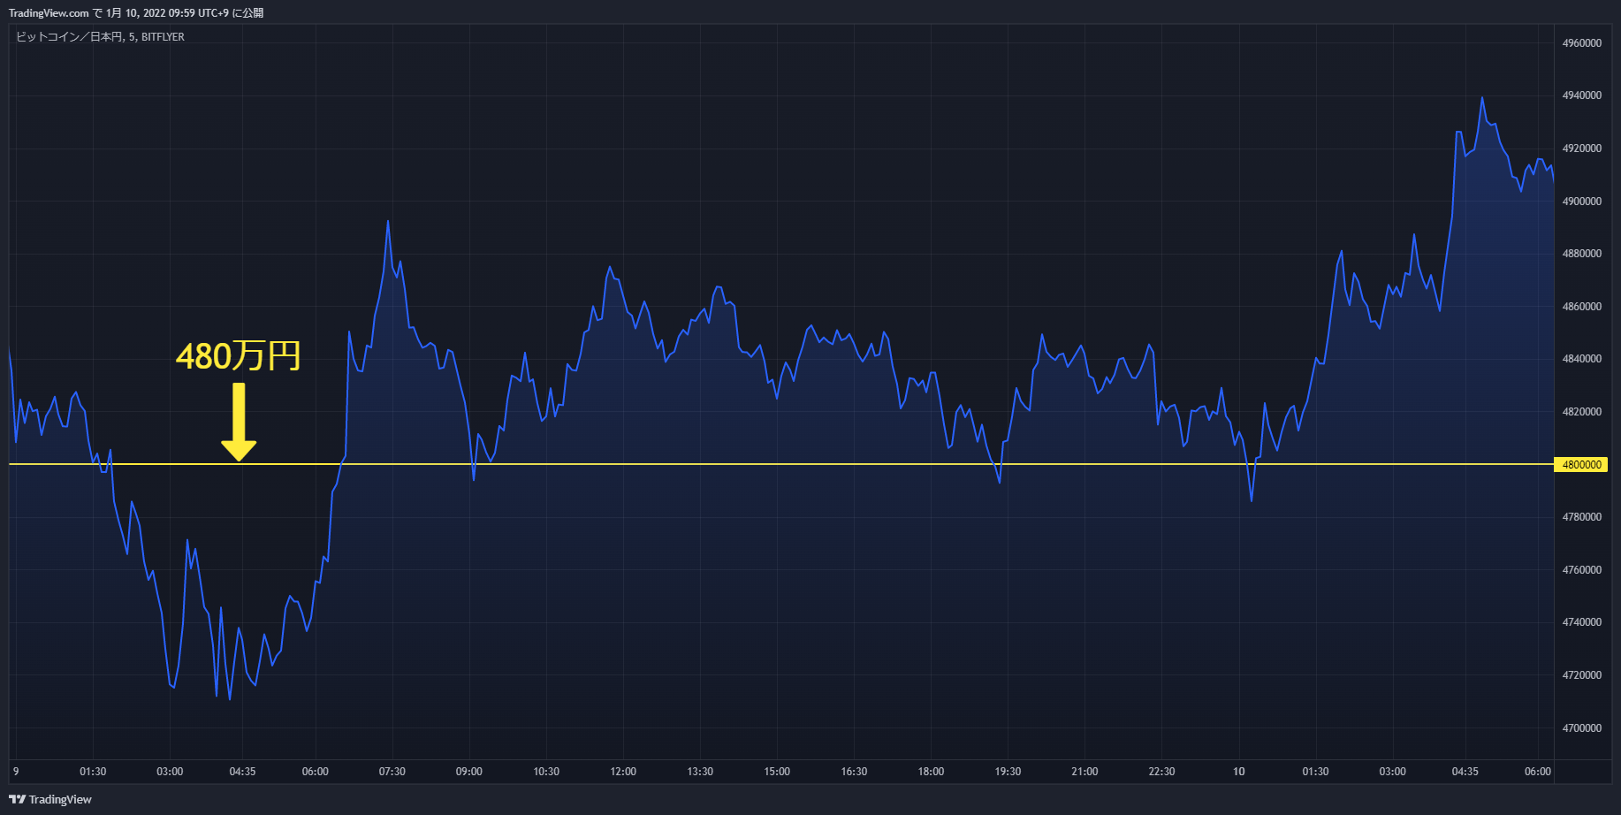Click the 21:00 time axis label
The height and width of the screenshot is (815, 1621).
coord(1084,772)
